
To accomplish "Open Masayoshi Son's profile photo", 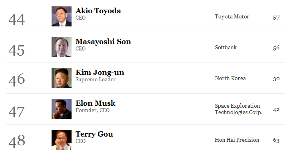I will point(62,47).
